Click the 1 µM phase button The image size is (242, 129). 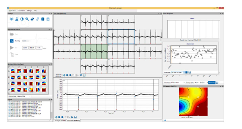coord(39,48)
